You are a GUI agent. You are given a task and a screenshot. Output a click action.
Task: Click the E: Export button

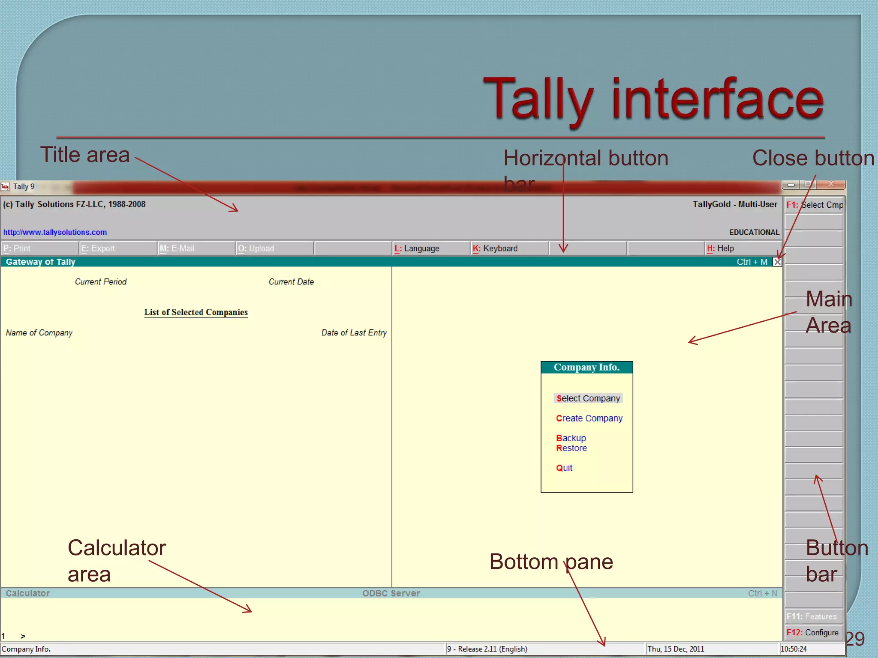118,248
